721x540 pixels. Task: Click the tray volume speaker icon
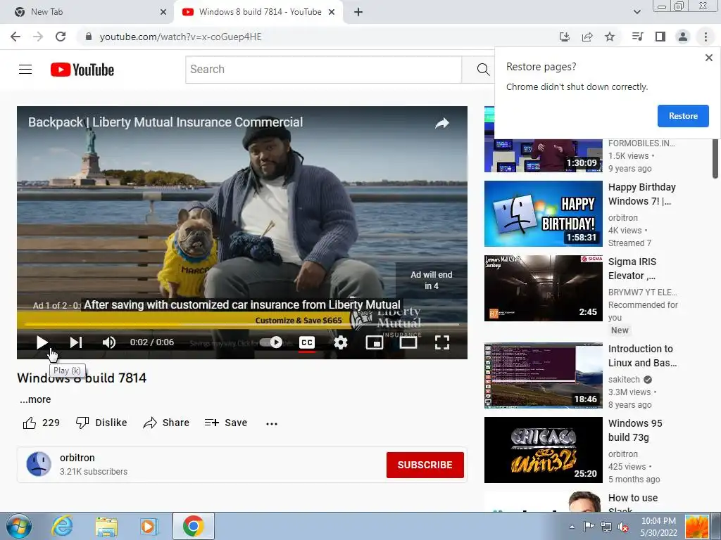coord(623,527)
